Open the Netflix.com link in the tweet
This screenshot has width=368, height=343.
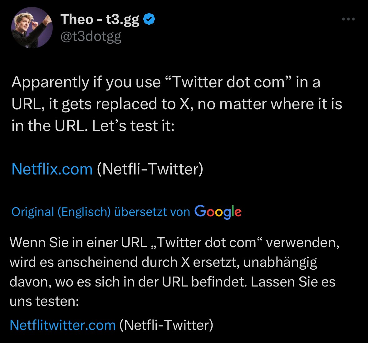(52, 169)
